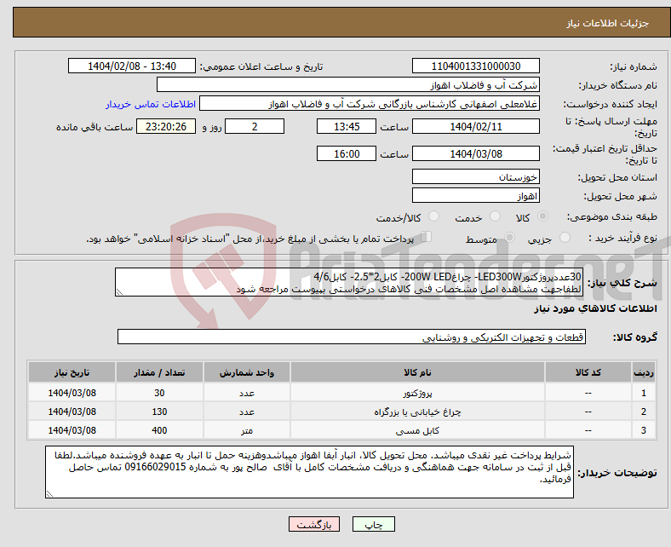Click the خوزستان delivery province field

tap(476, 176)
